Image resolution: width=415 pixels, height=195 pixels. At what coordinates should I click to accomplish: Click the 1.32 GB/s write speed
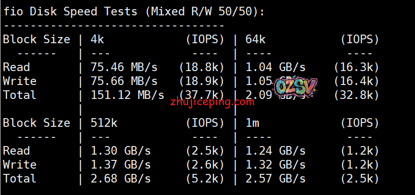tap(276, 165)
